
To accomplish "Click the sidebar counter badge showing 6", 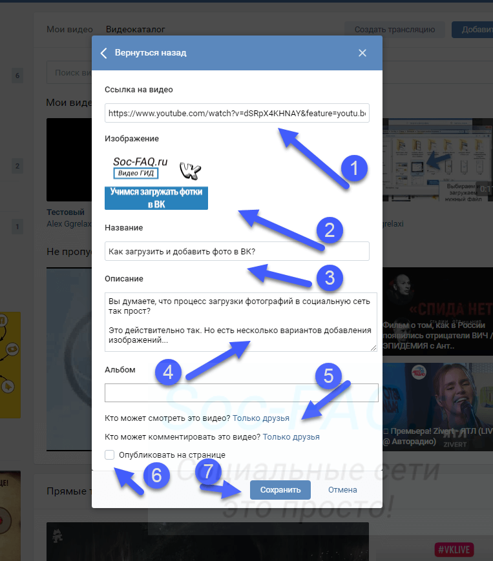I will pyautogui.click(x=17, y=76).
